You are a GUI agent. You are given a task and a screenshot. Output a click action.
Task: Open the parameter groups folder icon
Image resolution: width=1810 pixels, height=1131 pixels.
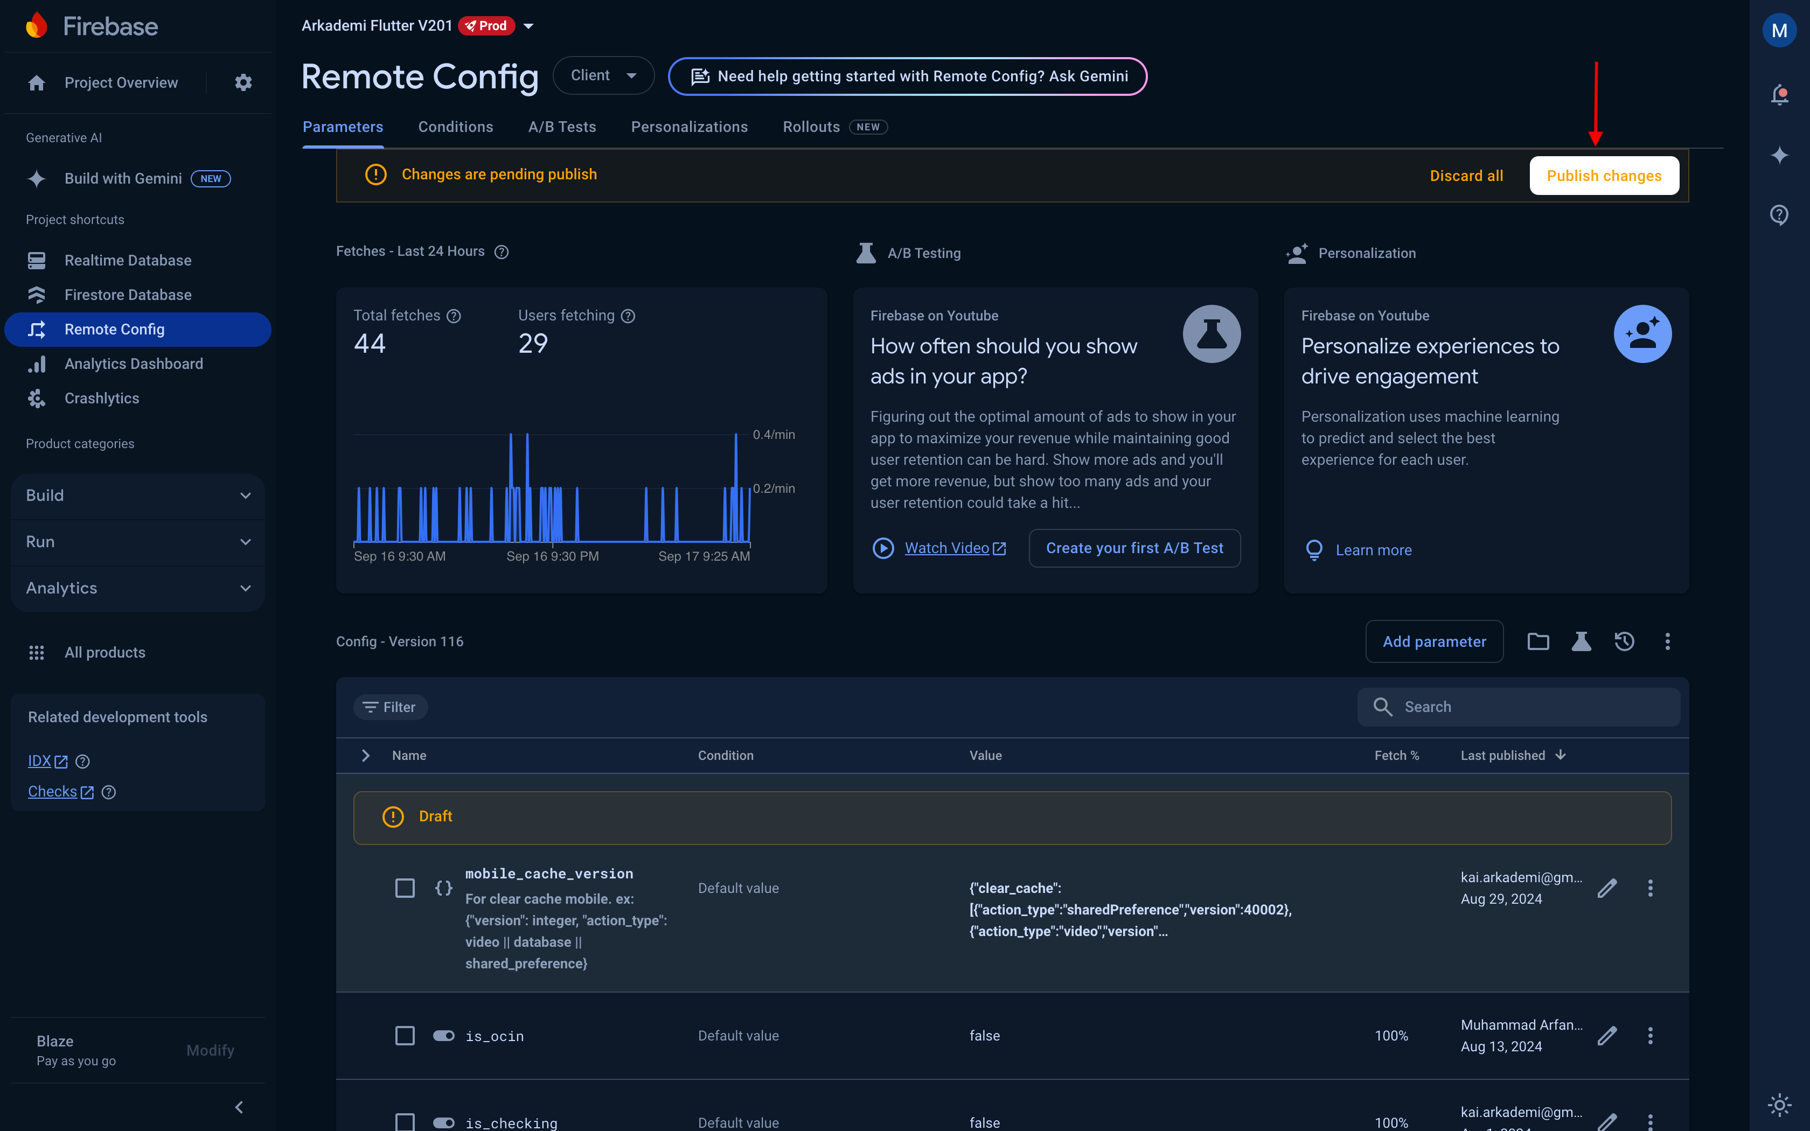pyautogui.click(x=1538, y=641)
